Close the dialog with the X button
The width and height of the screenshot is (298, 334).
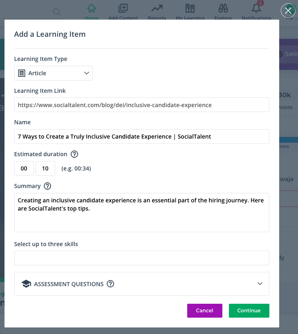[x=288, y=11]
